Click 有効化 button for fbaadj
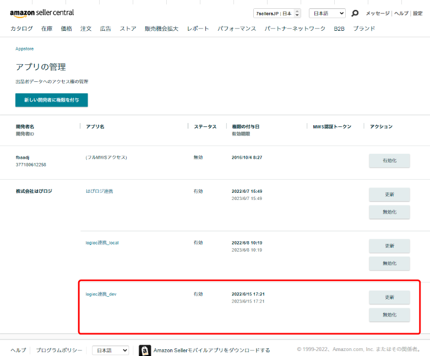 389,160
